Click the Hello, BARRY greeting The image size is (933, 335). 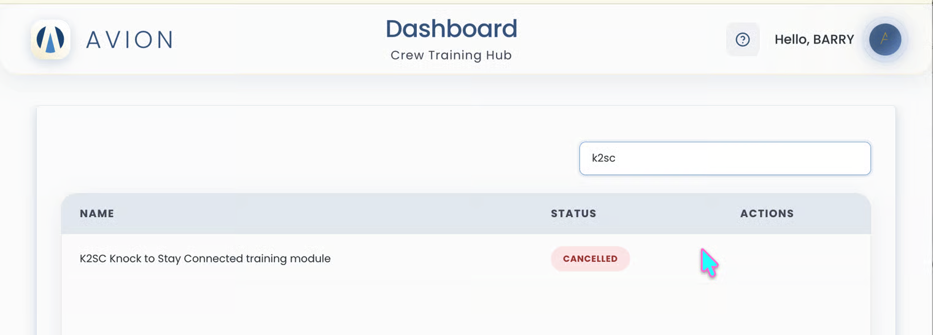[x=814, y=39]
